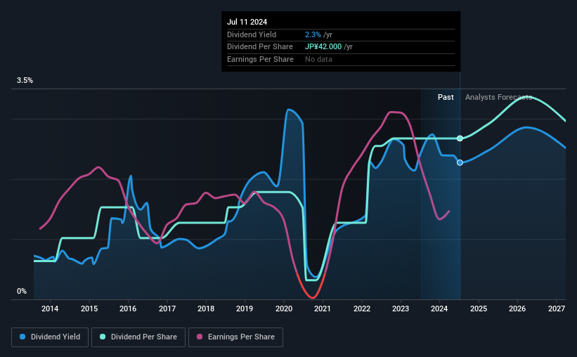Screen dimensions: 577x357
Task: Click the 'Jul 11 2024' tooltip date
Action: tap(247, 22)
